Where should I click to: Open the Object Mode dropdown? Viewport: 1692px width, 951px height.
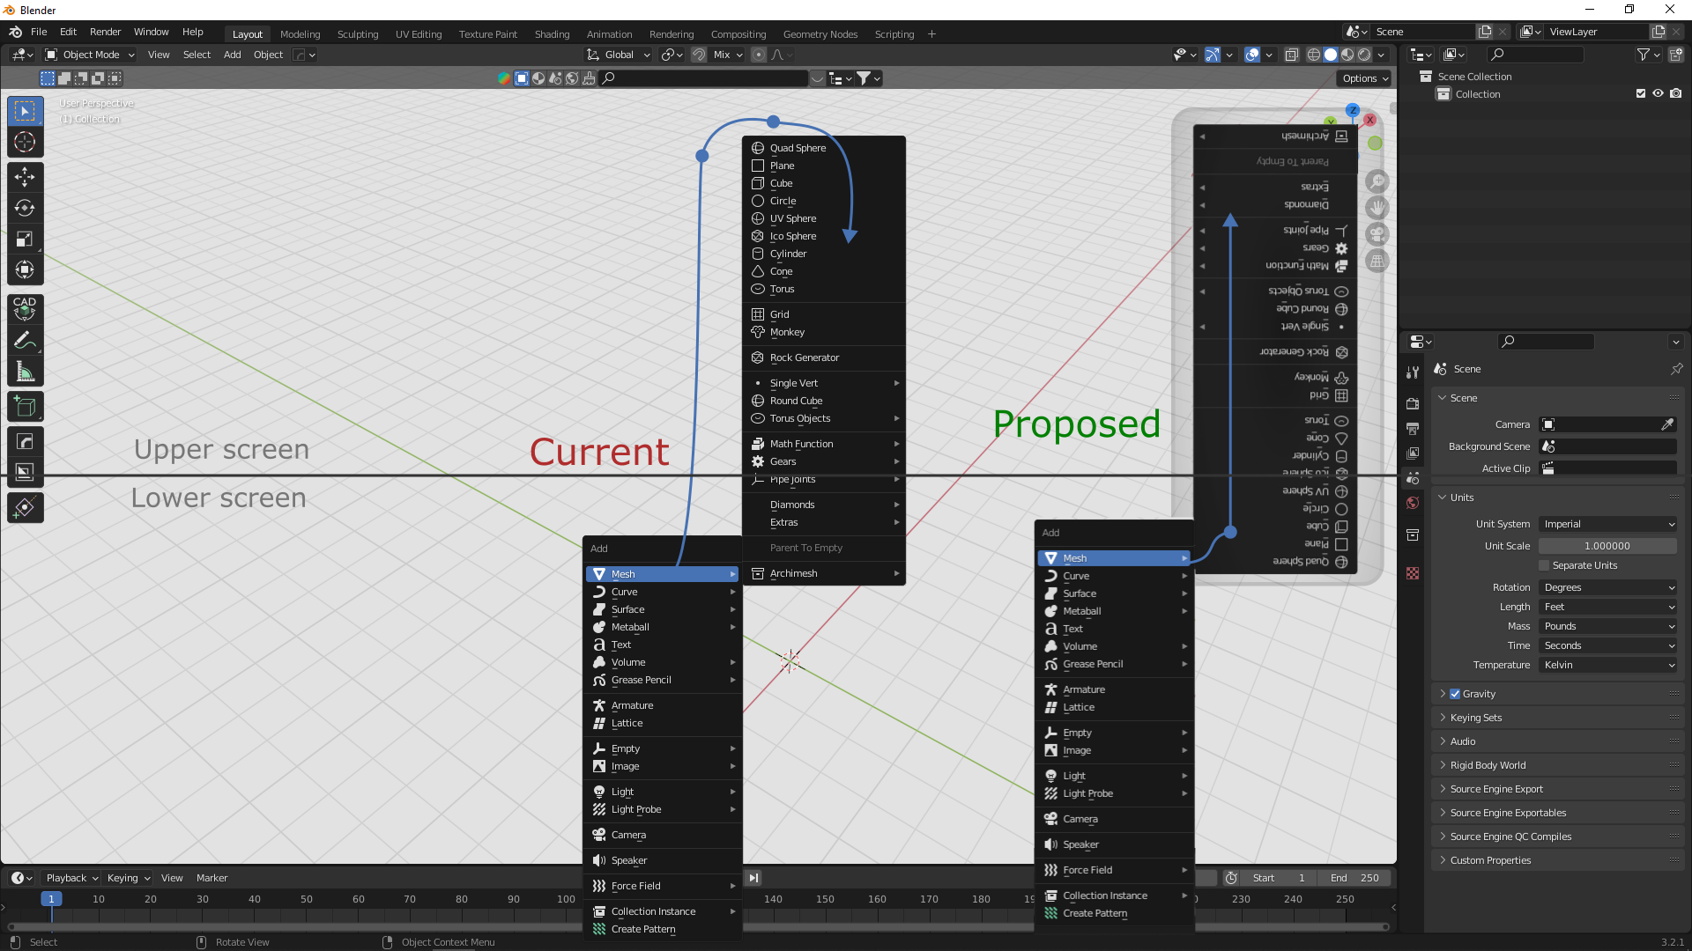90,55
